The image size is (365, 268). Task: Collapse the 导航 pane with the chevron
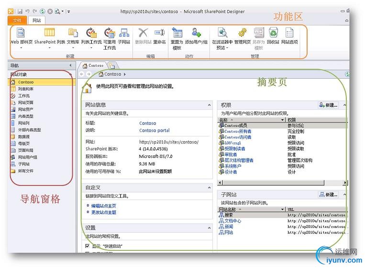70,65
